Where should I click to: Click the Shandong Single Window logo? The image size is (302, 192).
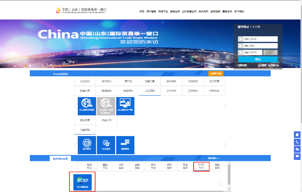pyautogui.click(x=81, y=11)
